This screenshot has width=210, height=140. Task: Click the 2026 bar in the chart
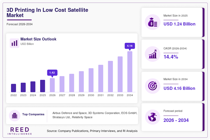point(52,85)
